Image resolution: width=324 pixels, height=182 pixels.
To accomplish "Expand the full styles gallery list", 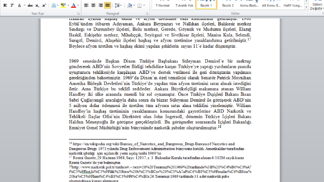I will pyautogui.click(x=306, y=7).
